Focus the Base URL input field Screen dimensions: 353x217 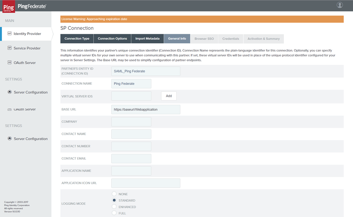145,109
